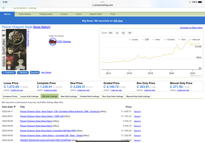Tap the three-dot multitasking indicator

pos(102,2)
